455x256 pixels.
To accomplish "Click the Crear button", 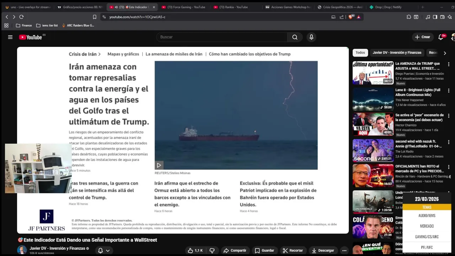I will click(x=422, y=37).
